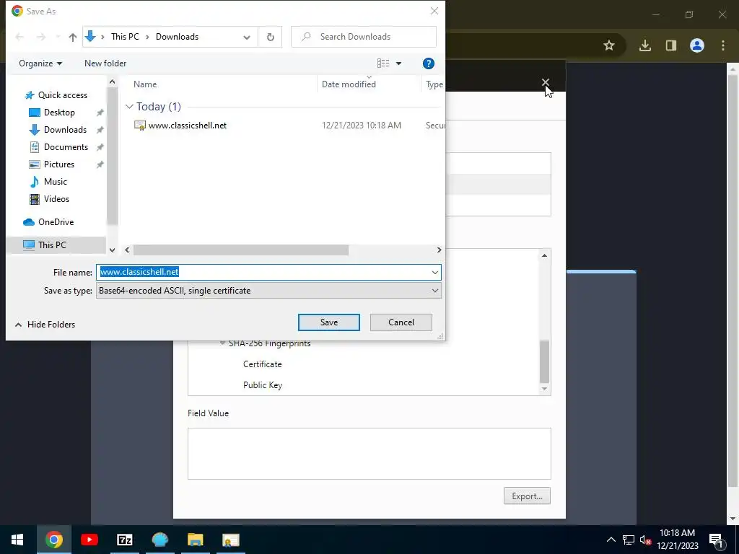Viewport: 739px width, 554px height.
Task: Click the Forward arrow in Save As dialog
Action: tap(41, 37)
